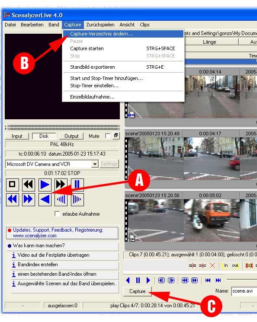The height and width of the screenshot is (322, 257).
Task: Click the stop transport button with square icon
Action: click(x=13, y=185)
